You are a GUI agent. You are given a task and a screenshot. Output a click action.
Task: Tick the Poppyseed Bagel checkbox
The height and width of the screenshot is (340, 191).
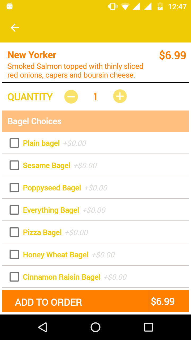[x=14, y=188]
